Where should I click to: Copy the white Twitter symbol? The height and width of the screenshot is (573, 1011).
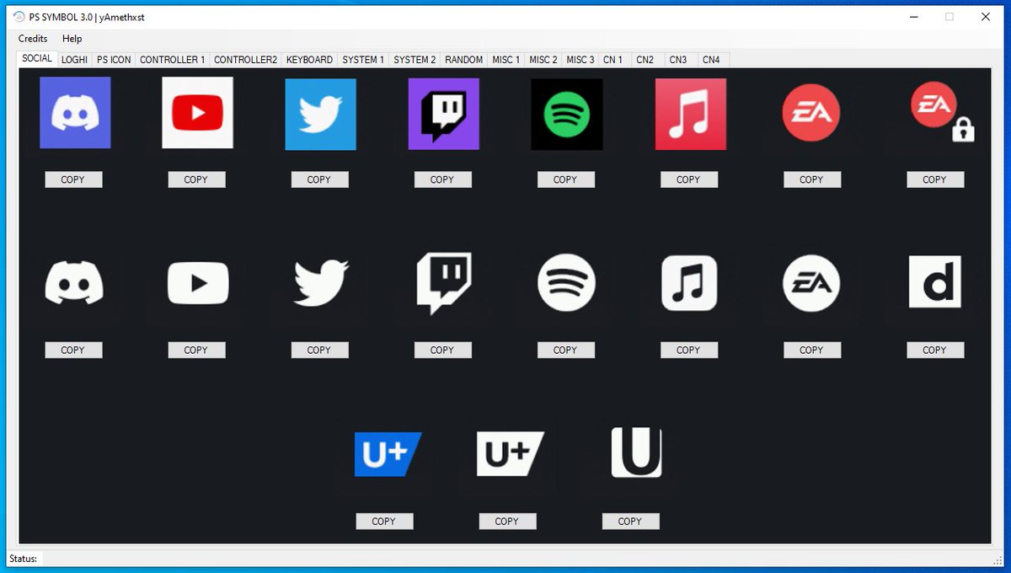click(319, 350)
